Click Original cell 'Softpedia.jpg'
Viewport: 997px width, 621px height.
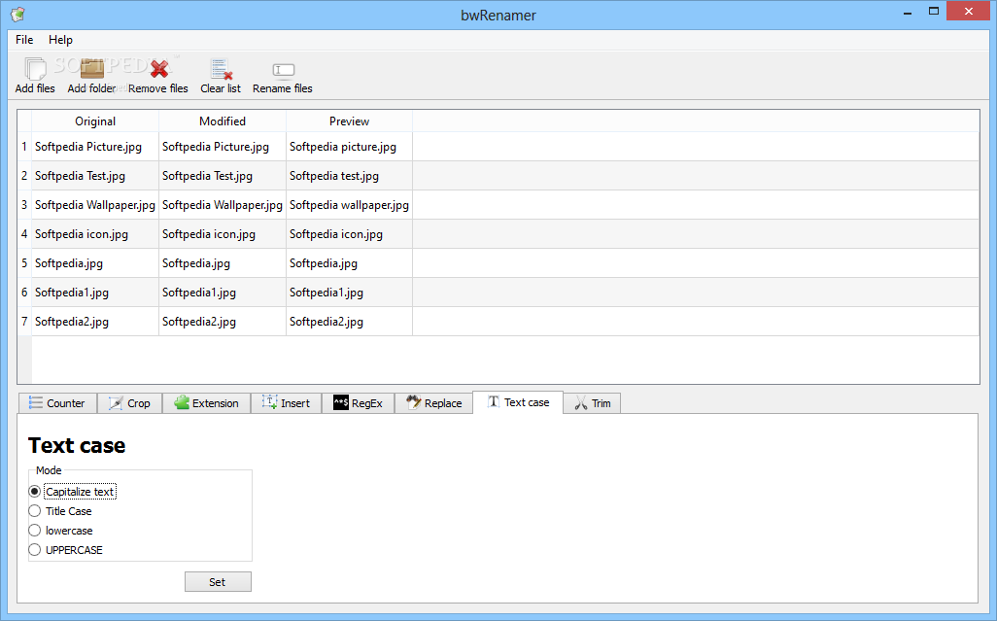(x=95, y=263)
